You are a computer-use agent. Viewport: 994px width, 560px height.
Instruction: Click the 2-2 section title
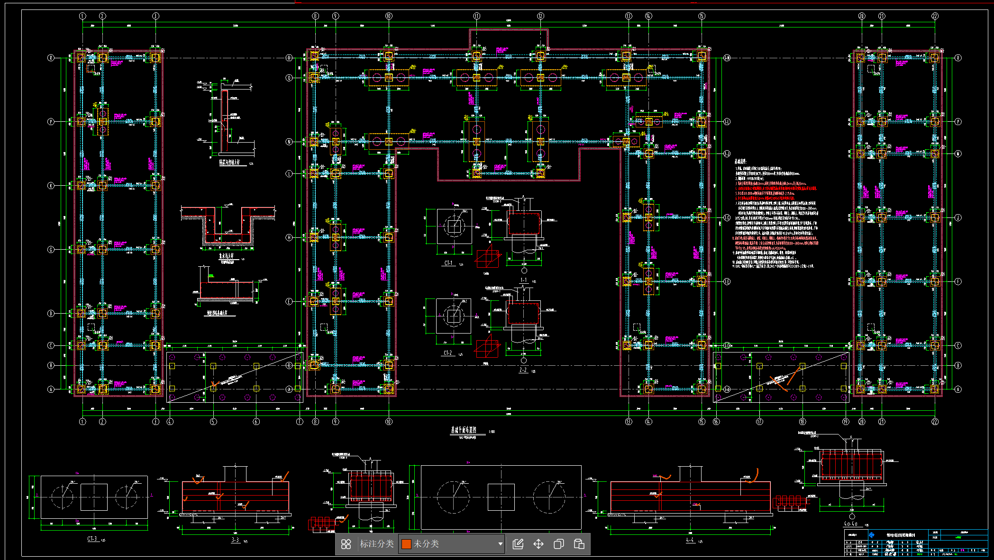[523, 370]
